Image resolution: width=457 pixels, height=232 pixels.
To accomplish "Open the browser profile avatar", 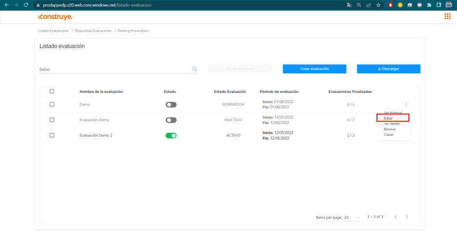I will point(449,5).
